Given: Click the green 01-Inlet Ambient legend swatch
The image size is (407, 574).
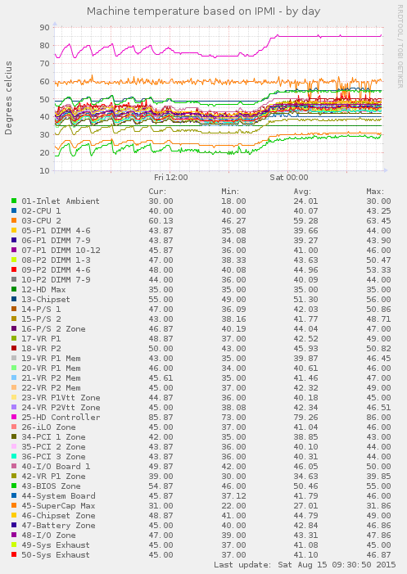Looking at the screenshot, I should (14, 201).
